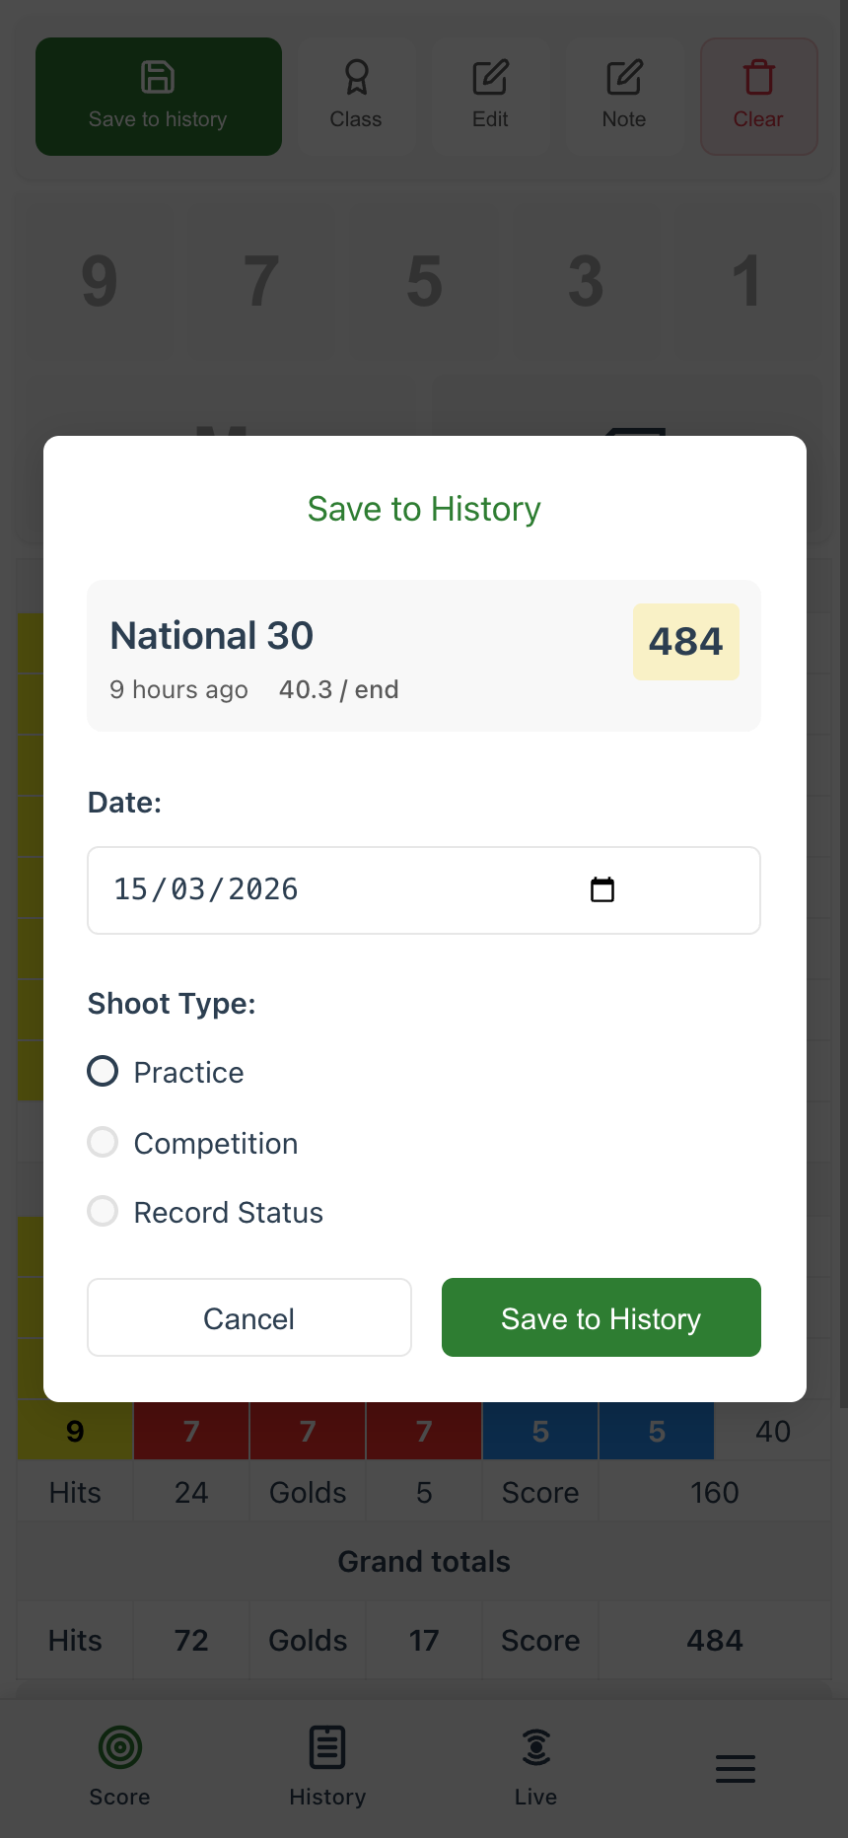The height and width of the screenshot is (1838, 848).
Task: Open the calendar date picker icon
Action: 602,888
